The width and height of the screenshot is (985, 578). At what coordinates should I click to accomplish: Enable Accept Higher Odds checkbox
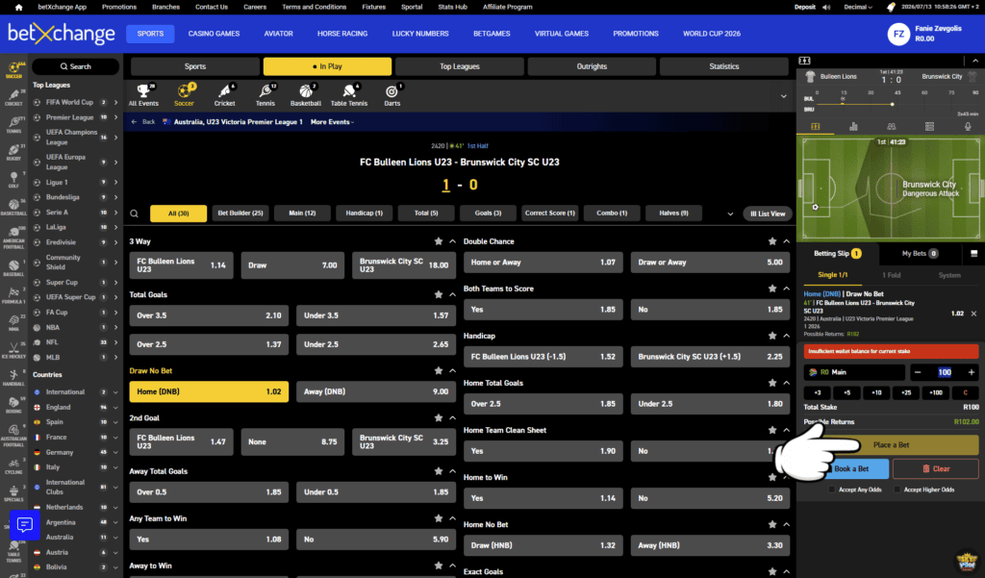897,490
